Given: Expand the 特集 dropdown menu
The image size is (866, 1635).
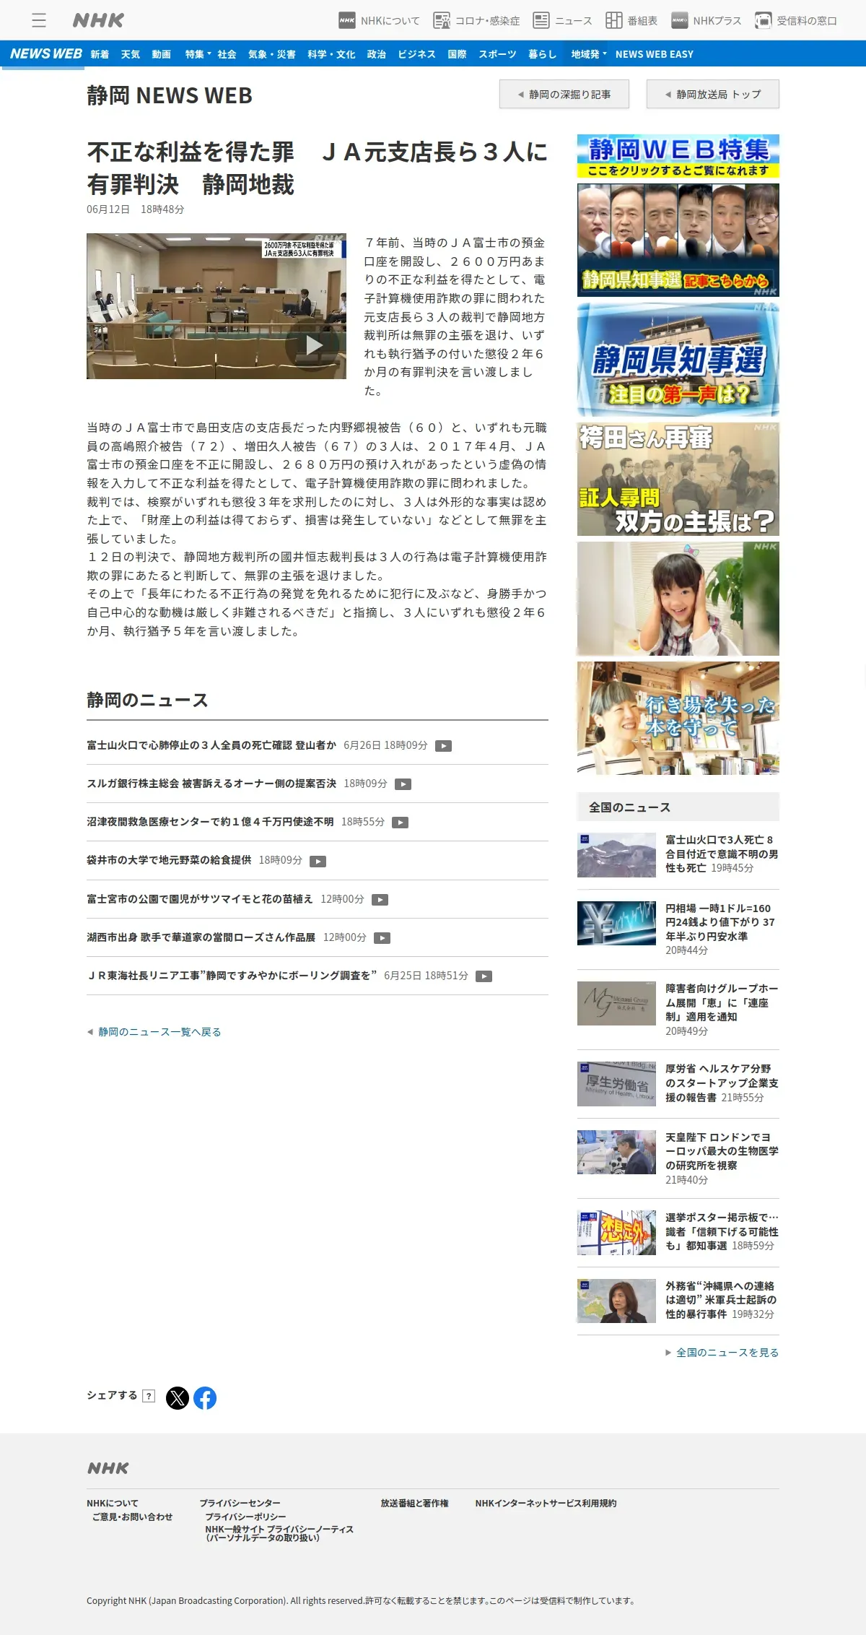Looking at the screenshot, I should 198,54.
